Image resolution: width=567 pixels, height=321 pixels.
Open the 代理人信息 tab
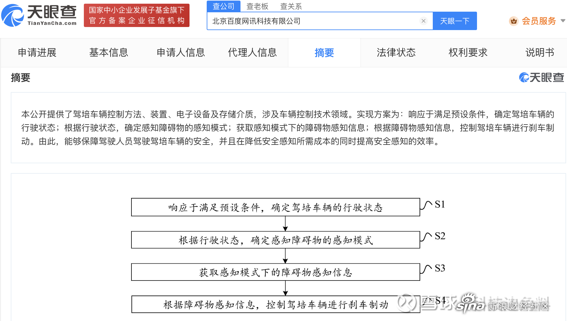[x=252, y=52]
